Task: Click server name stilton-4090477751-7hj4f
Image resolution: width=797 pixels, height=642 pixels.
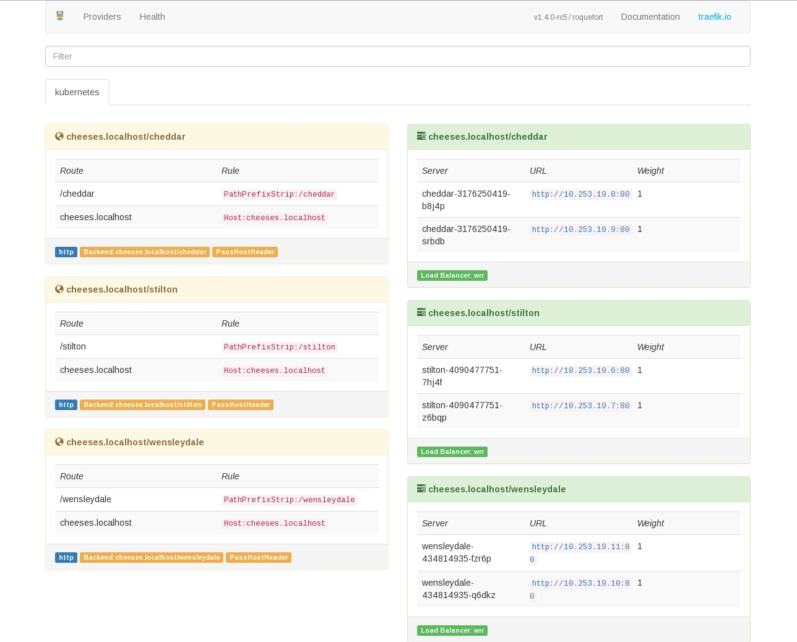Action: pyautogui.click(x=462, y=376)
